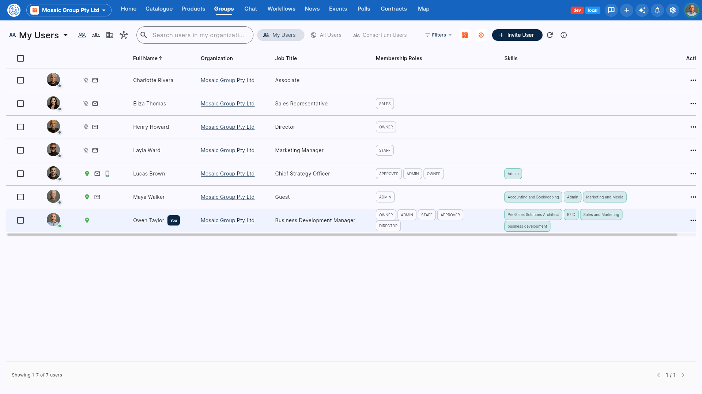This screenshot has height=394, width=702.
Task: Click the email icon for Henry Howard
Action: pos(95,127)
